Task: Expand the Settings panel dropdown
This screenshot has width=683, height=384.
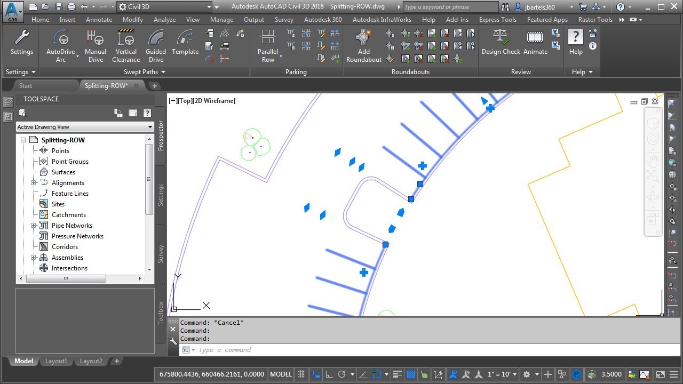Action: tap(21, 72)
